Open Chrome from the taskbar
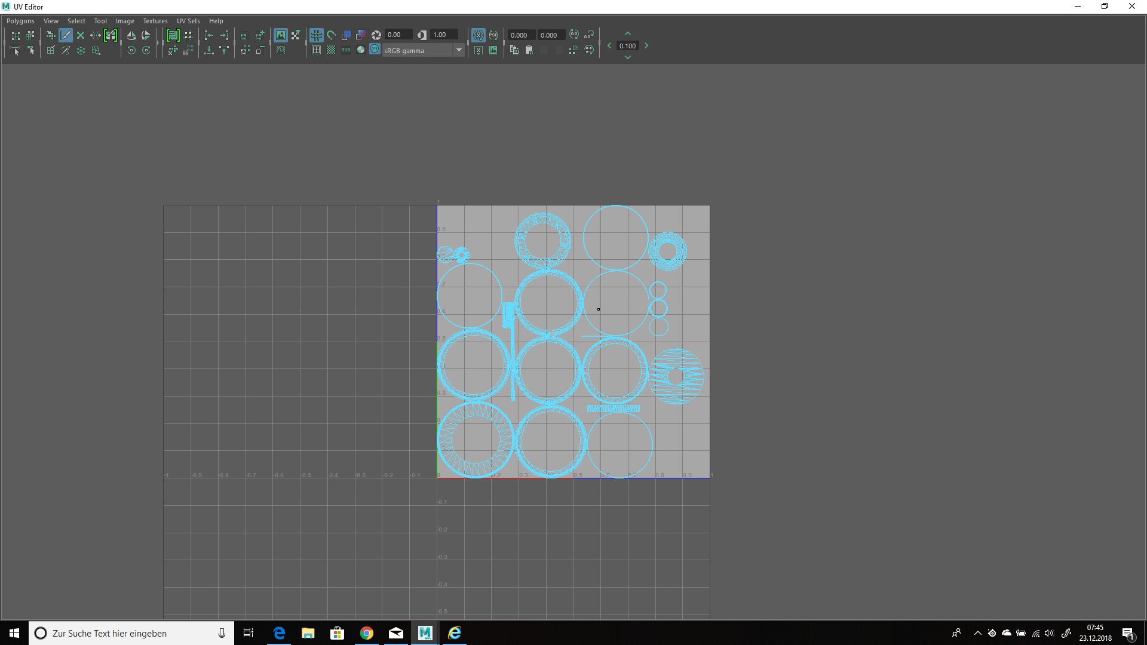The image size is (1147, 645). (x=367, y=633)
